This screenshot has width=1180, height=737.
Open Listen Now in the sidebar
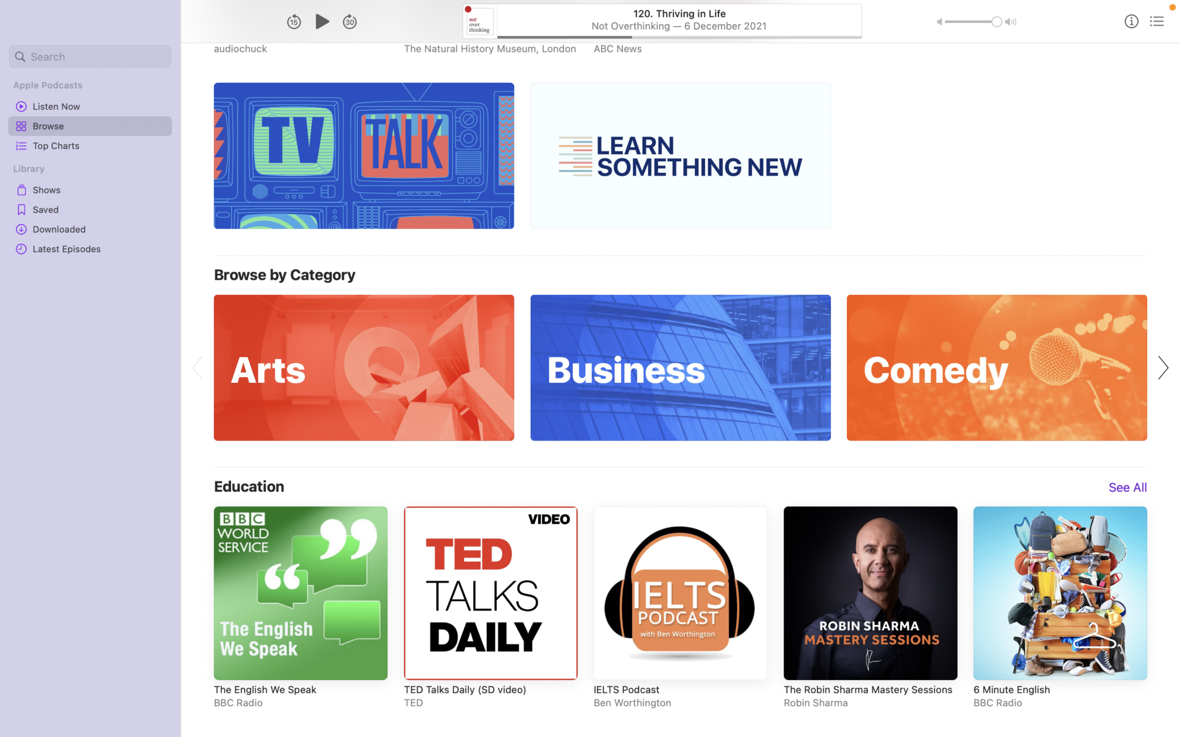tap(90, 107)
